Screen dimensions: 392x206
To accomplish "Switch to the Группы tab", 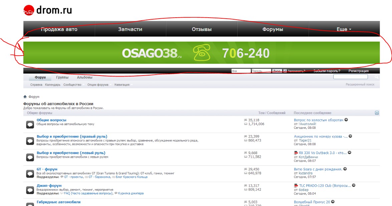I will coord(62,77).
